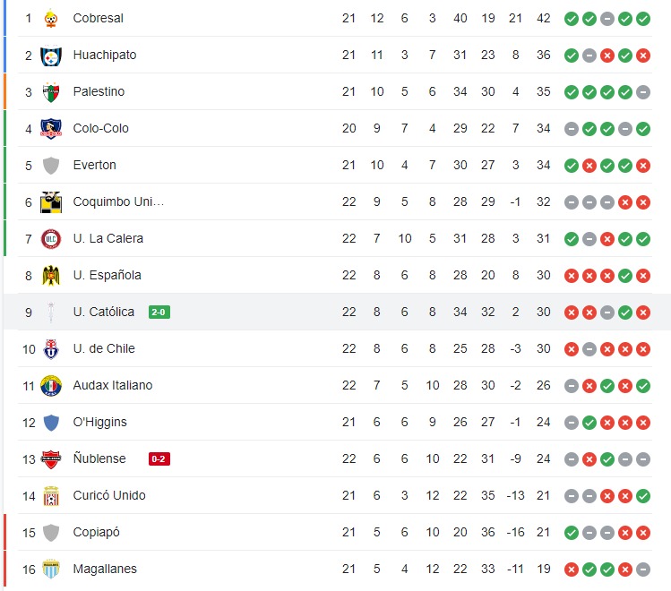This screenshot has height=591, width=671.
Task: Click the Cobresal team crest icon
Action: [51, 18]
